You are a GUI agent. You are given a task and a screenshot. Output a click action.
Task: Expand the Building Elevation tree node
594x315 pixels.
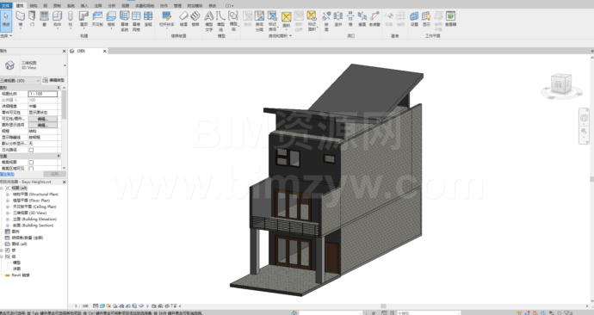point(8,219)
